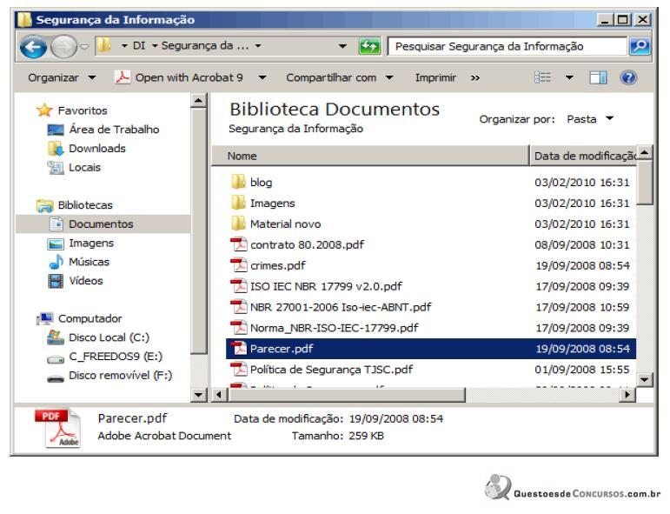Click file list horizontal scroll right arrow
Viewport: 670px width, 514px height.
click(x=627, y=394)
